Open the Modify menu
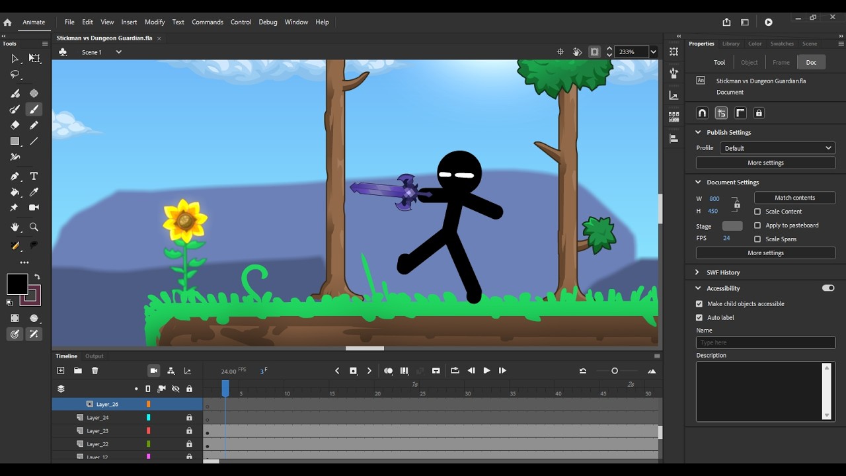Viewport: 846px width, 476px height. tap(155, 22)
